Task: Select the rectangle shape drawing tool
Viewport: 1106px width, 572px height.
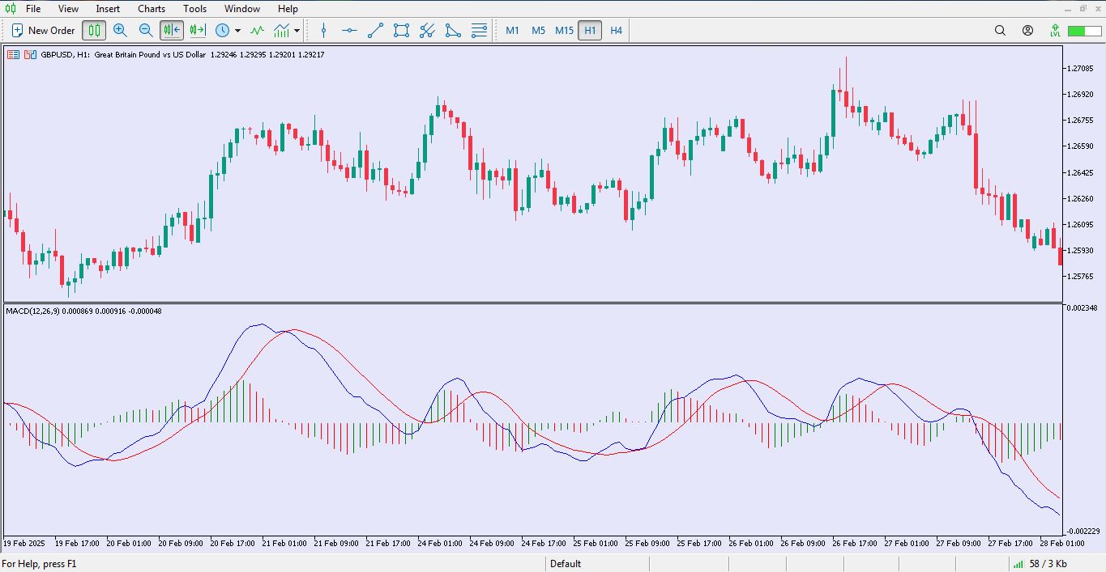Action: [x=401, y=31]
